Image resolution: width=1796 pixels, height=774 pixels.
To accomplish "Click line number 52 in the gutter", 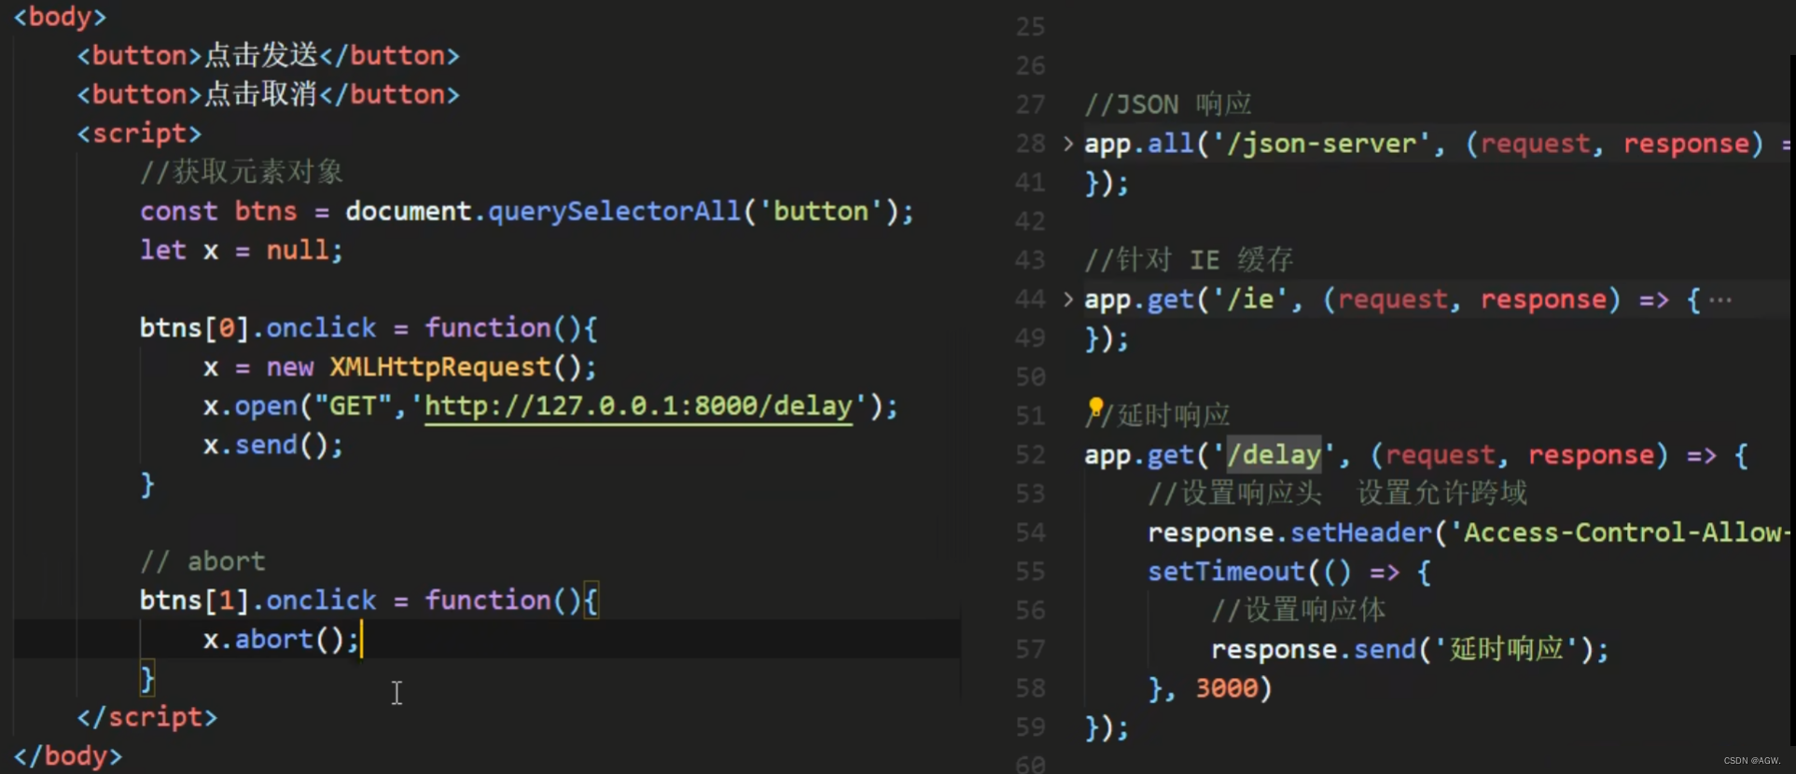I will [x=1031, y=455].
